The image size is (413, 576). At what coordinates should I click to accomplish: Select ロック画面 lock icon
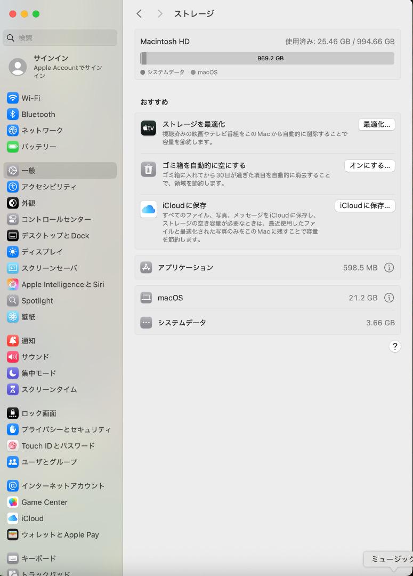pyautogui.click(x=12, y=413)
